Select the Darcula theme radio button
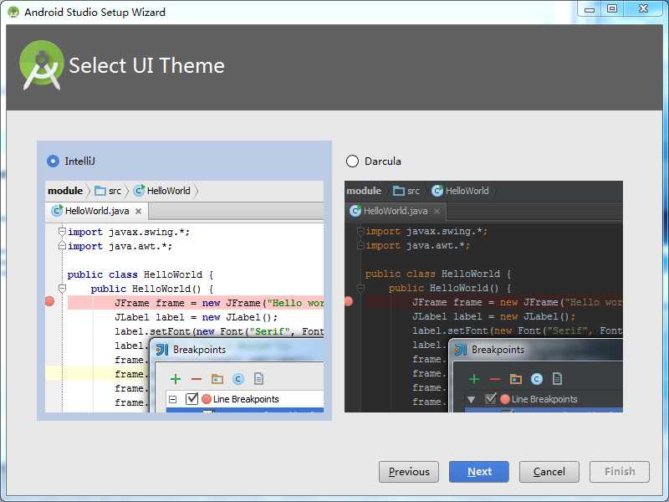Viewport: 669px width, 502px height. pos(352,161)
